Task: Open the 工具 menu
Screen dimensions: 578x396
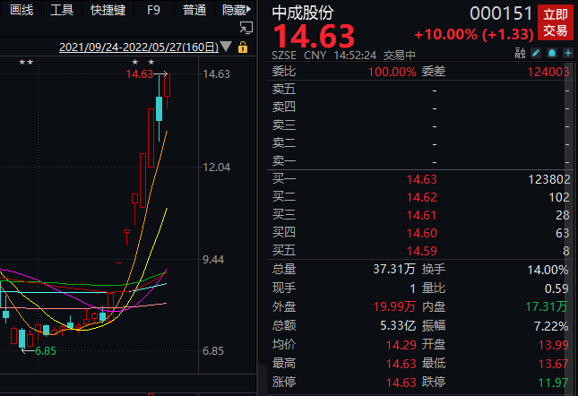Action: (62, 10)
